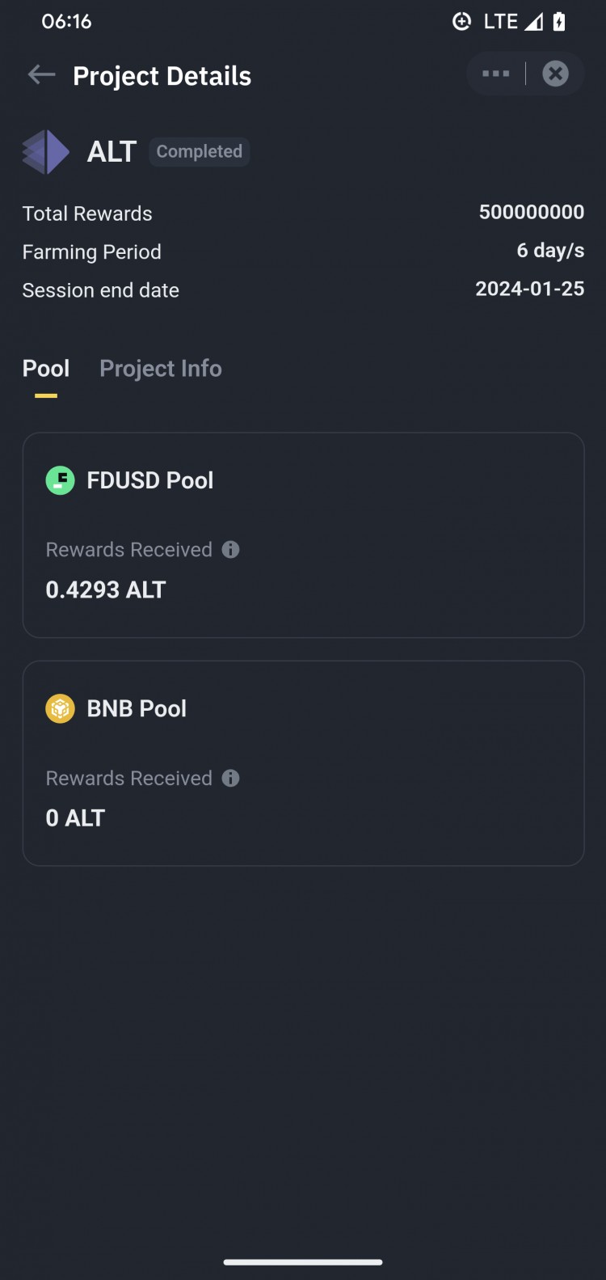The width and height of the screenshot is (606, 1280).
Task: Tap the Total Rewards value 500000000
Action: [x=532, y=212]
